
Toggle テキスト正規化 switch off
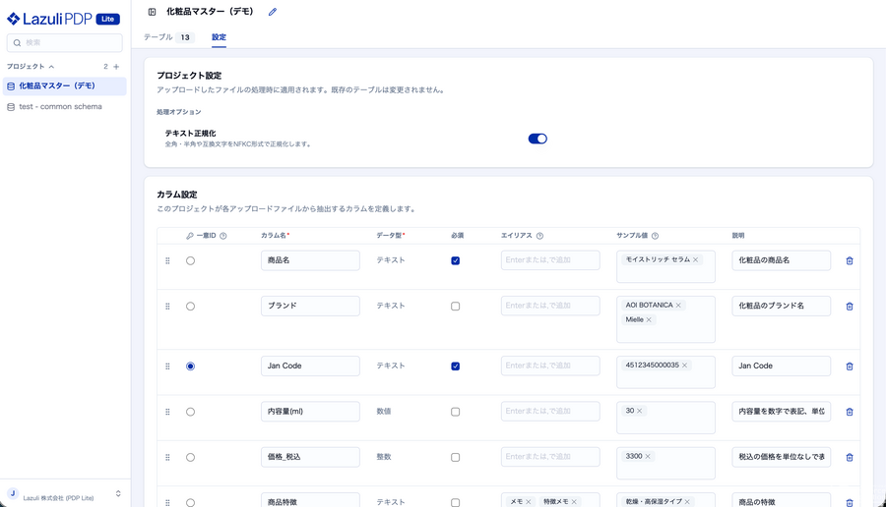[538, 139]
